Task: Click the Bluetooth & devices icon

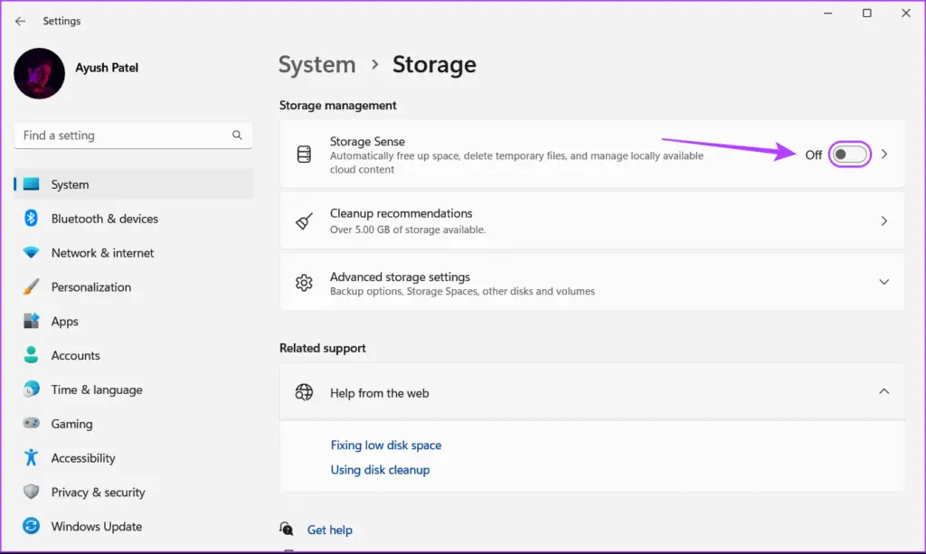Action: coord(32,219)
